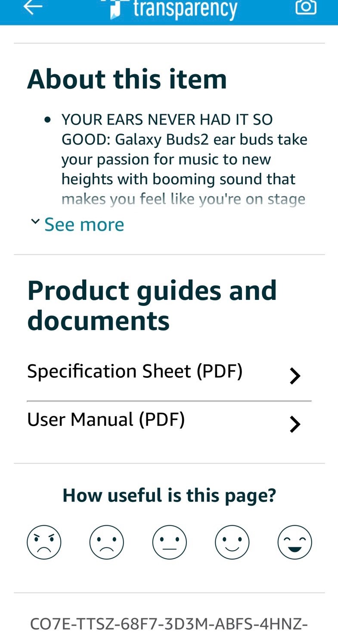Click the See more link
338x633 pixels.
(x=84, y=225)
